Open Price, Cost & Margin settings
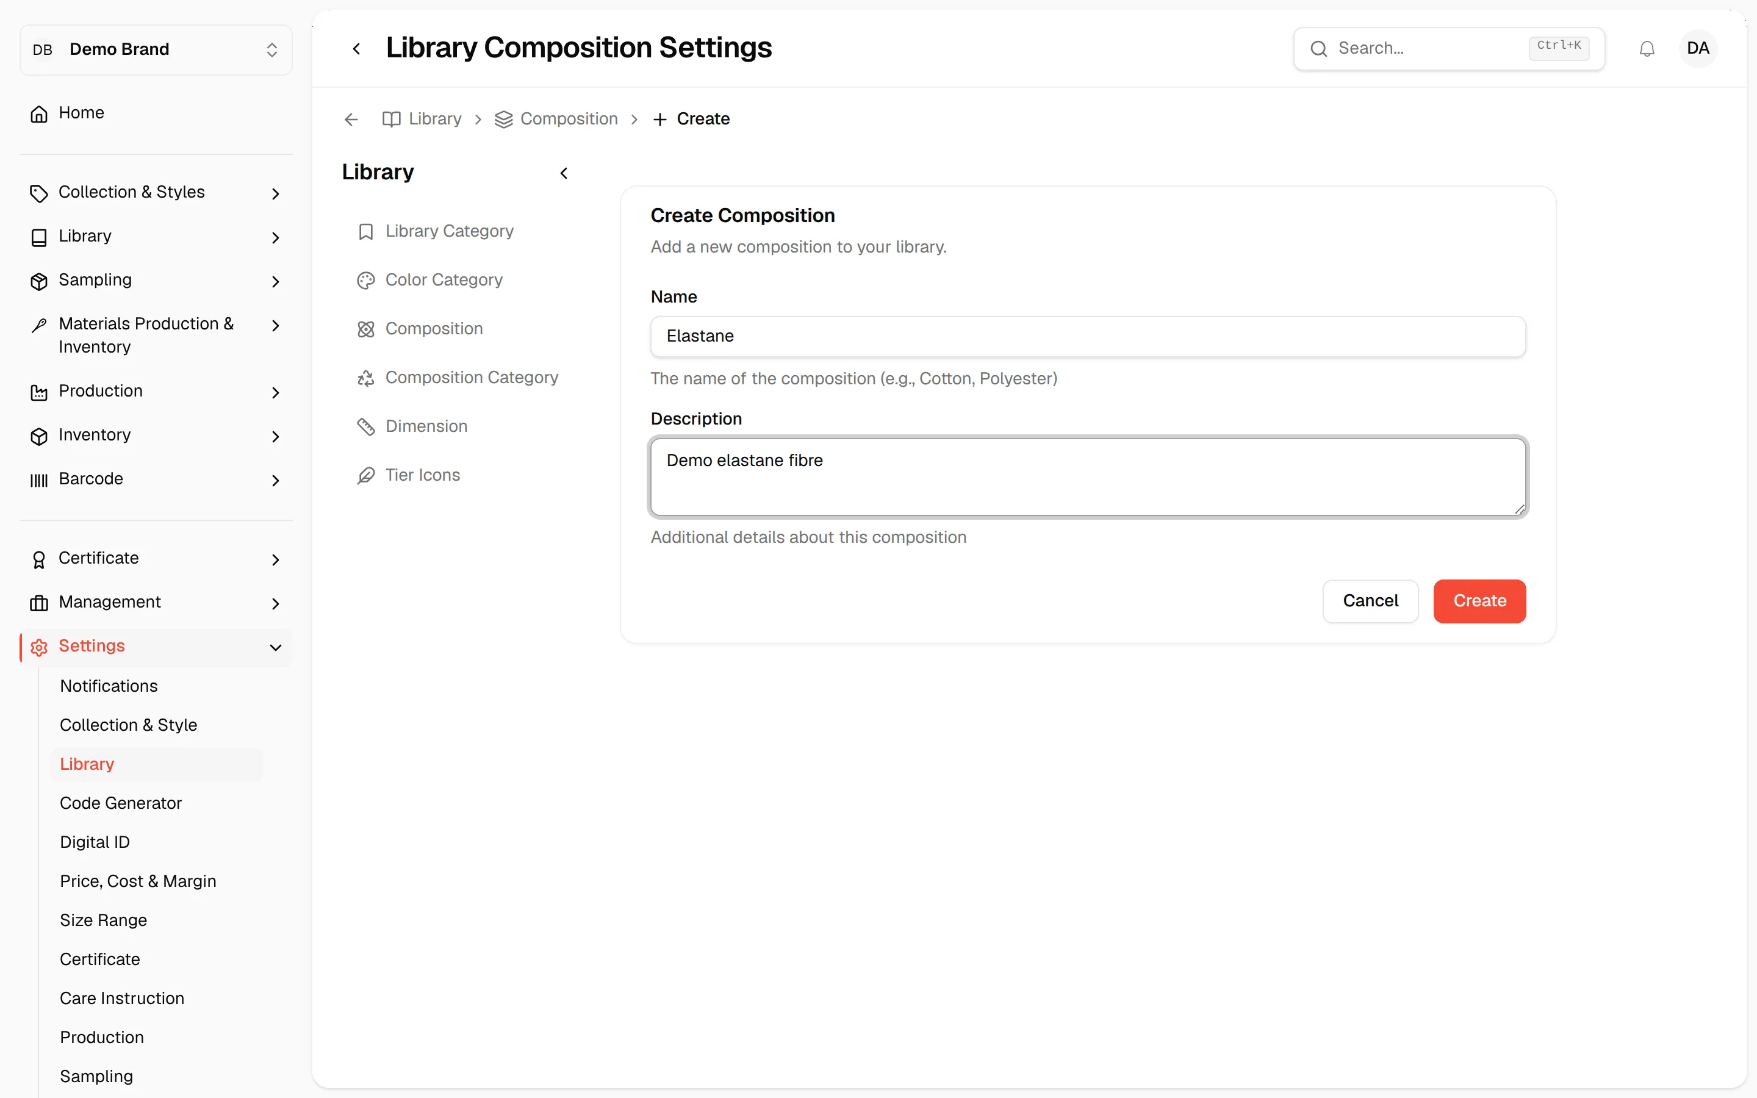The height and width of the screenshot is (1098, 1757). 138,881
